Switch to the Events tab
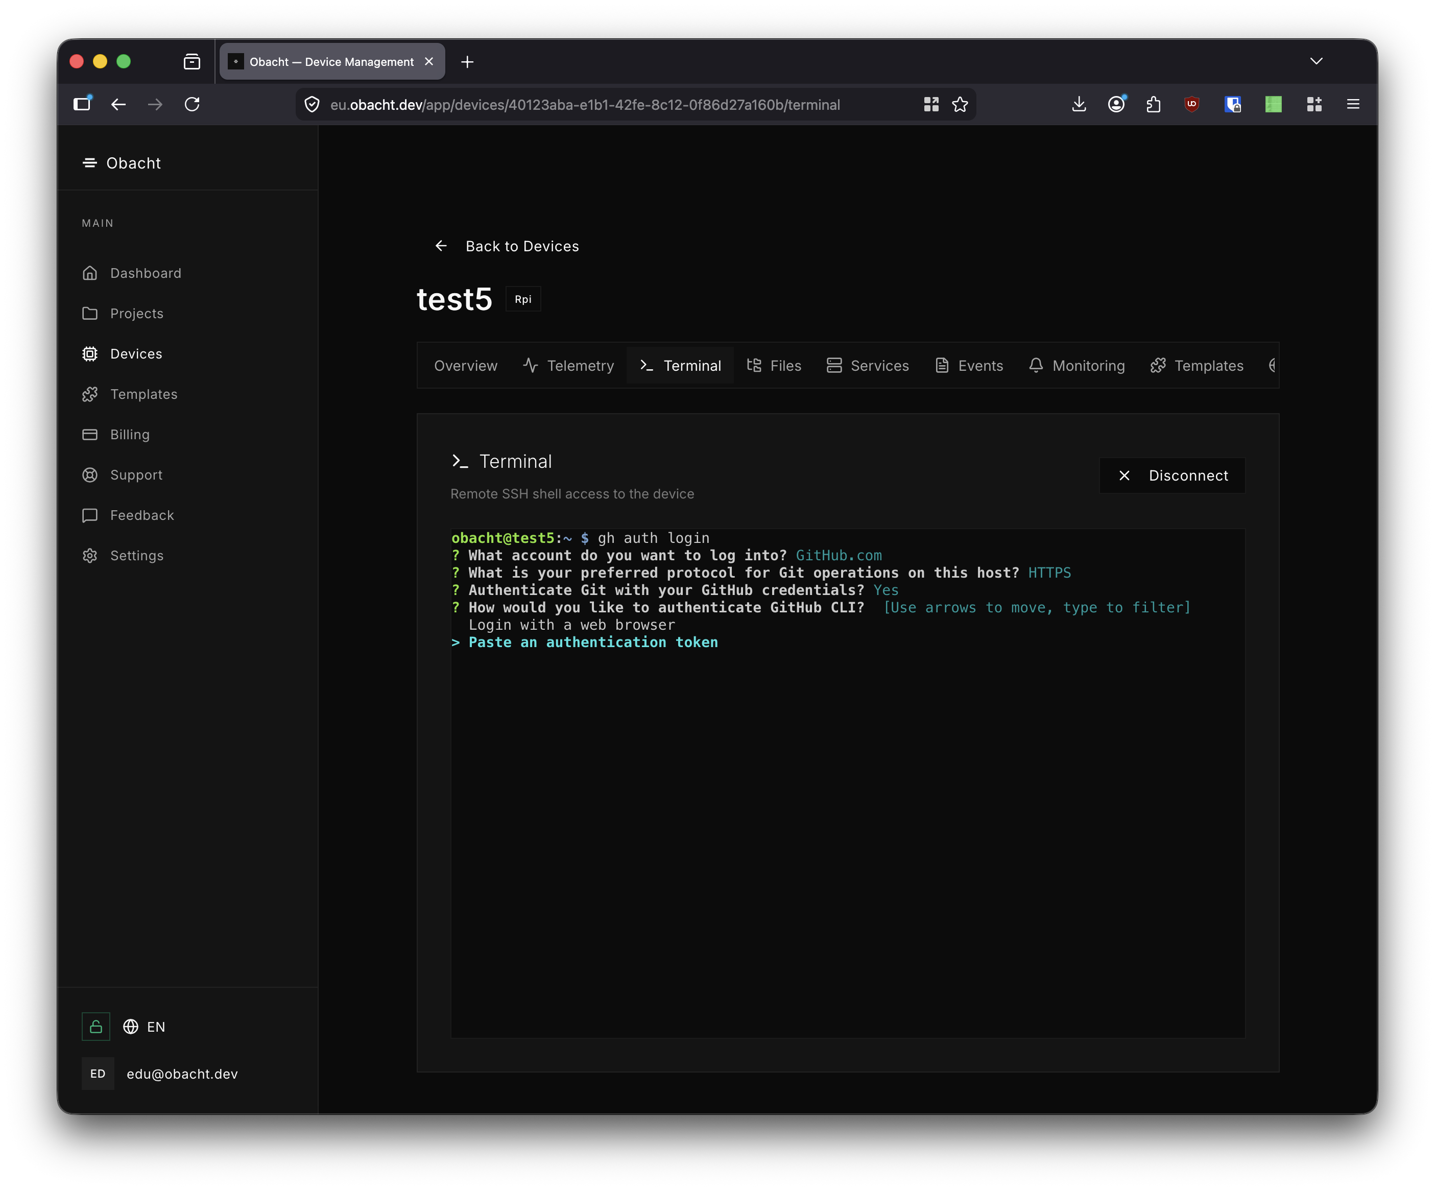Screen dimensions: 1435x1190 [970, 366]
